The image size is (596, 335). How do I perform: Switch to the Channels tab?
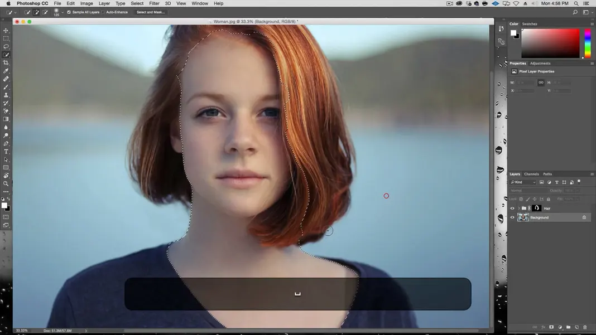tap(531, 174)
